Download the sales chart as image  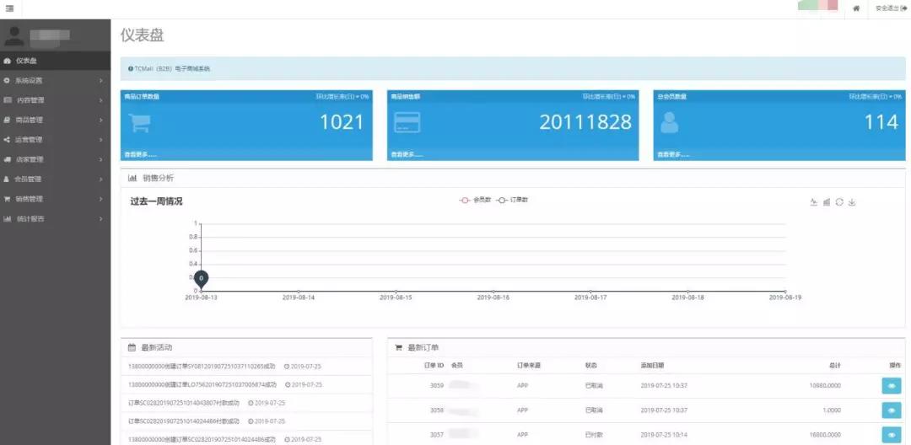[x=852, y=202]
